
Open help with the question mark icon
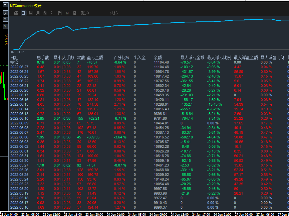point(5,19)
